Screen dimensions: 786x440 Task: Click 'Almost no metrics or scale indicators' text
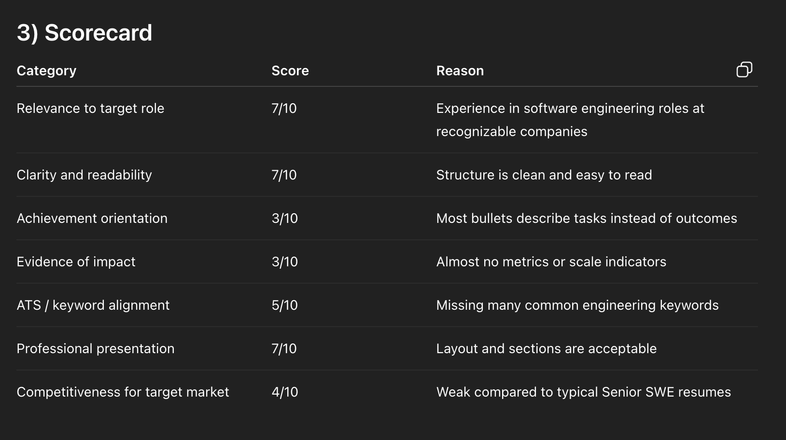551,262
